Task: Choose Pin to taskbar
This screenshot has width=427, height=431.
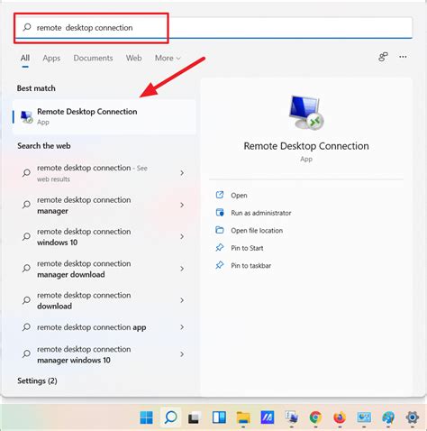Action: [250, 266]
